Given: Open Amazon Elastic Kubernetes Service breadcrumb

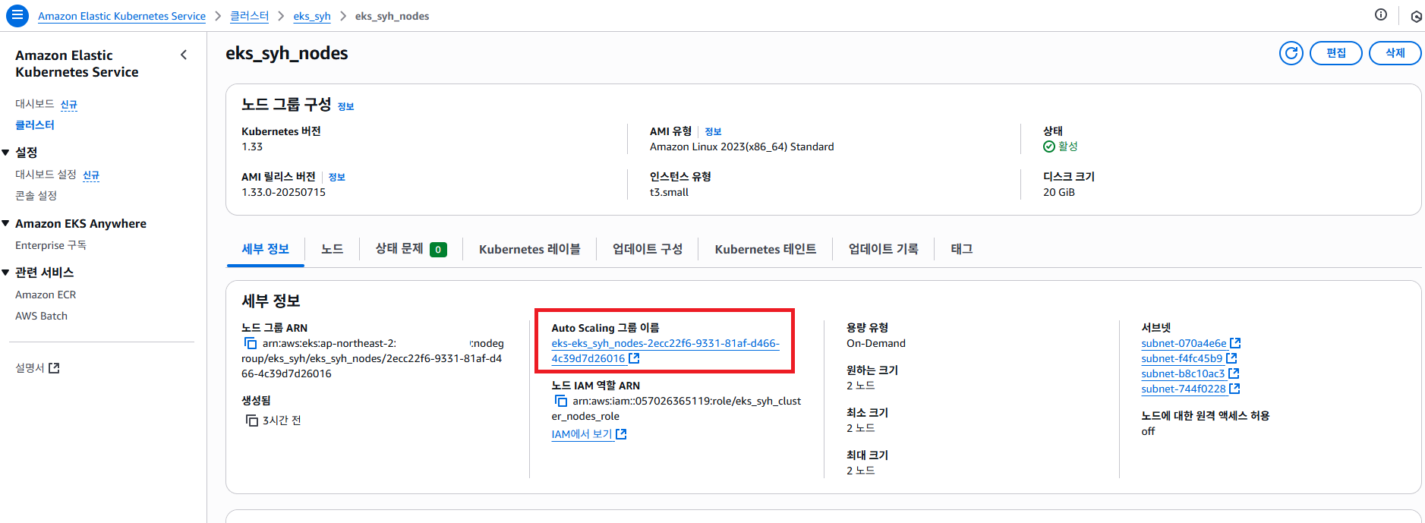Looking at the screenshot, I should 121,16.
